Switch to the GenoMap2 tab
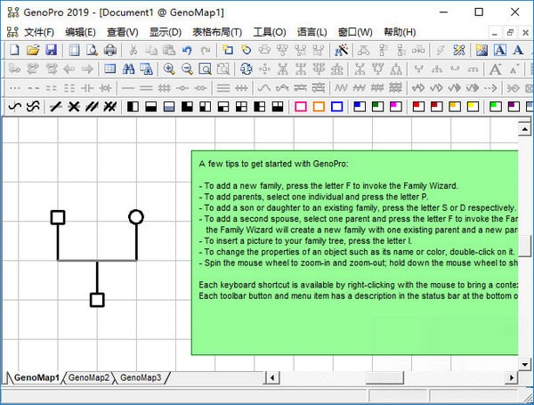The image size is (534, 405). tap(89, 378)
